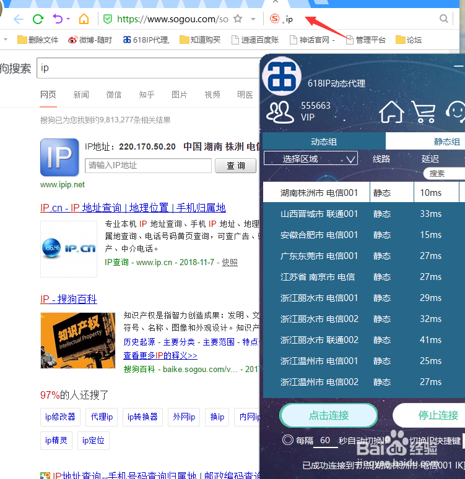Open the 管理平台 bookmark

point(365,40)
